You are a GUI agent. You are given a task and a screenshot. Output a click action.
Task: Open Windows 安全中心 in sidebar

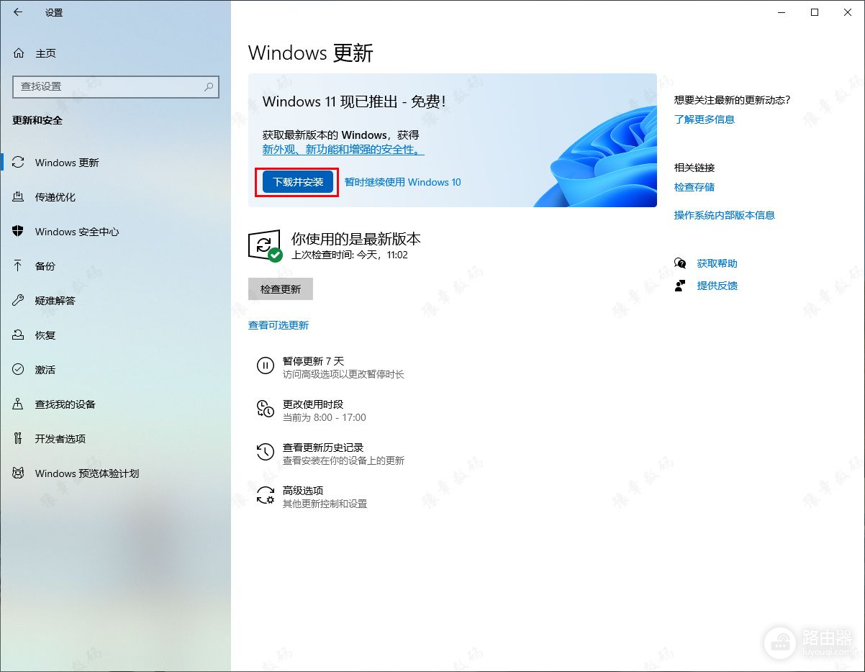click(76, 232)
